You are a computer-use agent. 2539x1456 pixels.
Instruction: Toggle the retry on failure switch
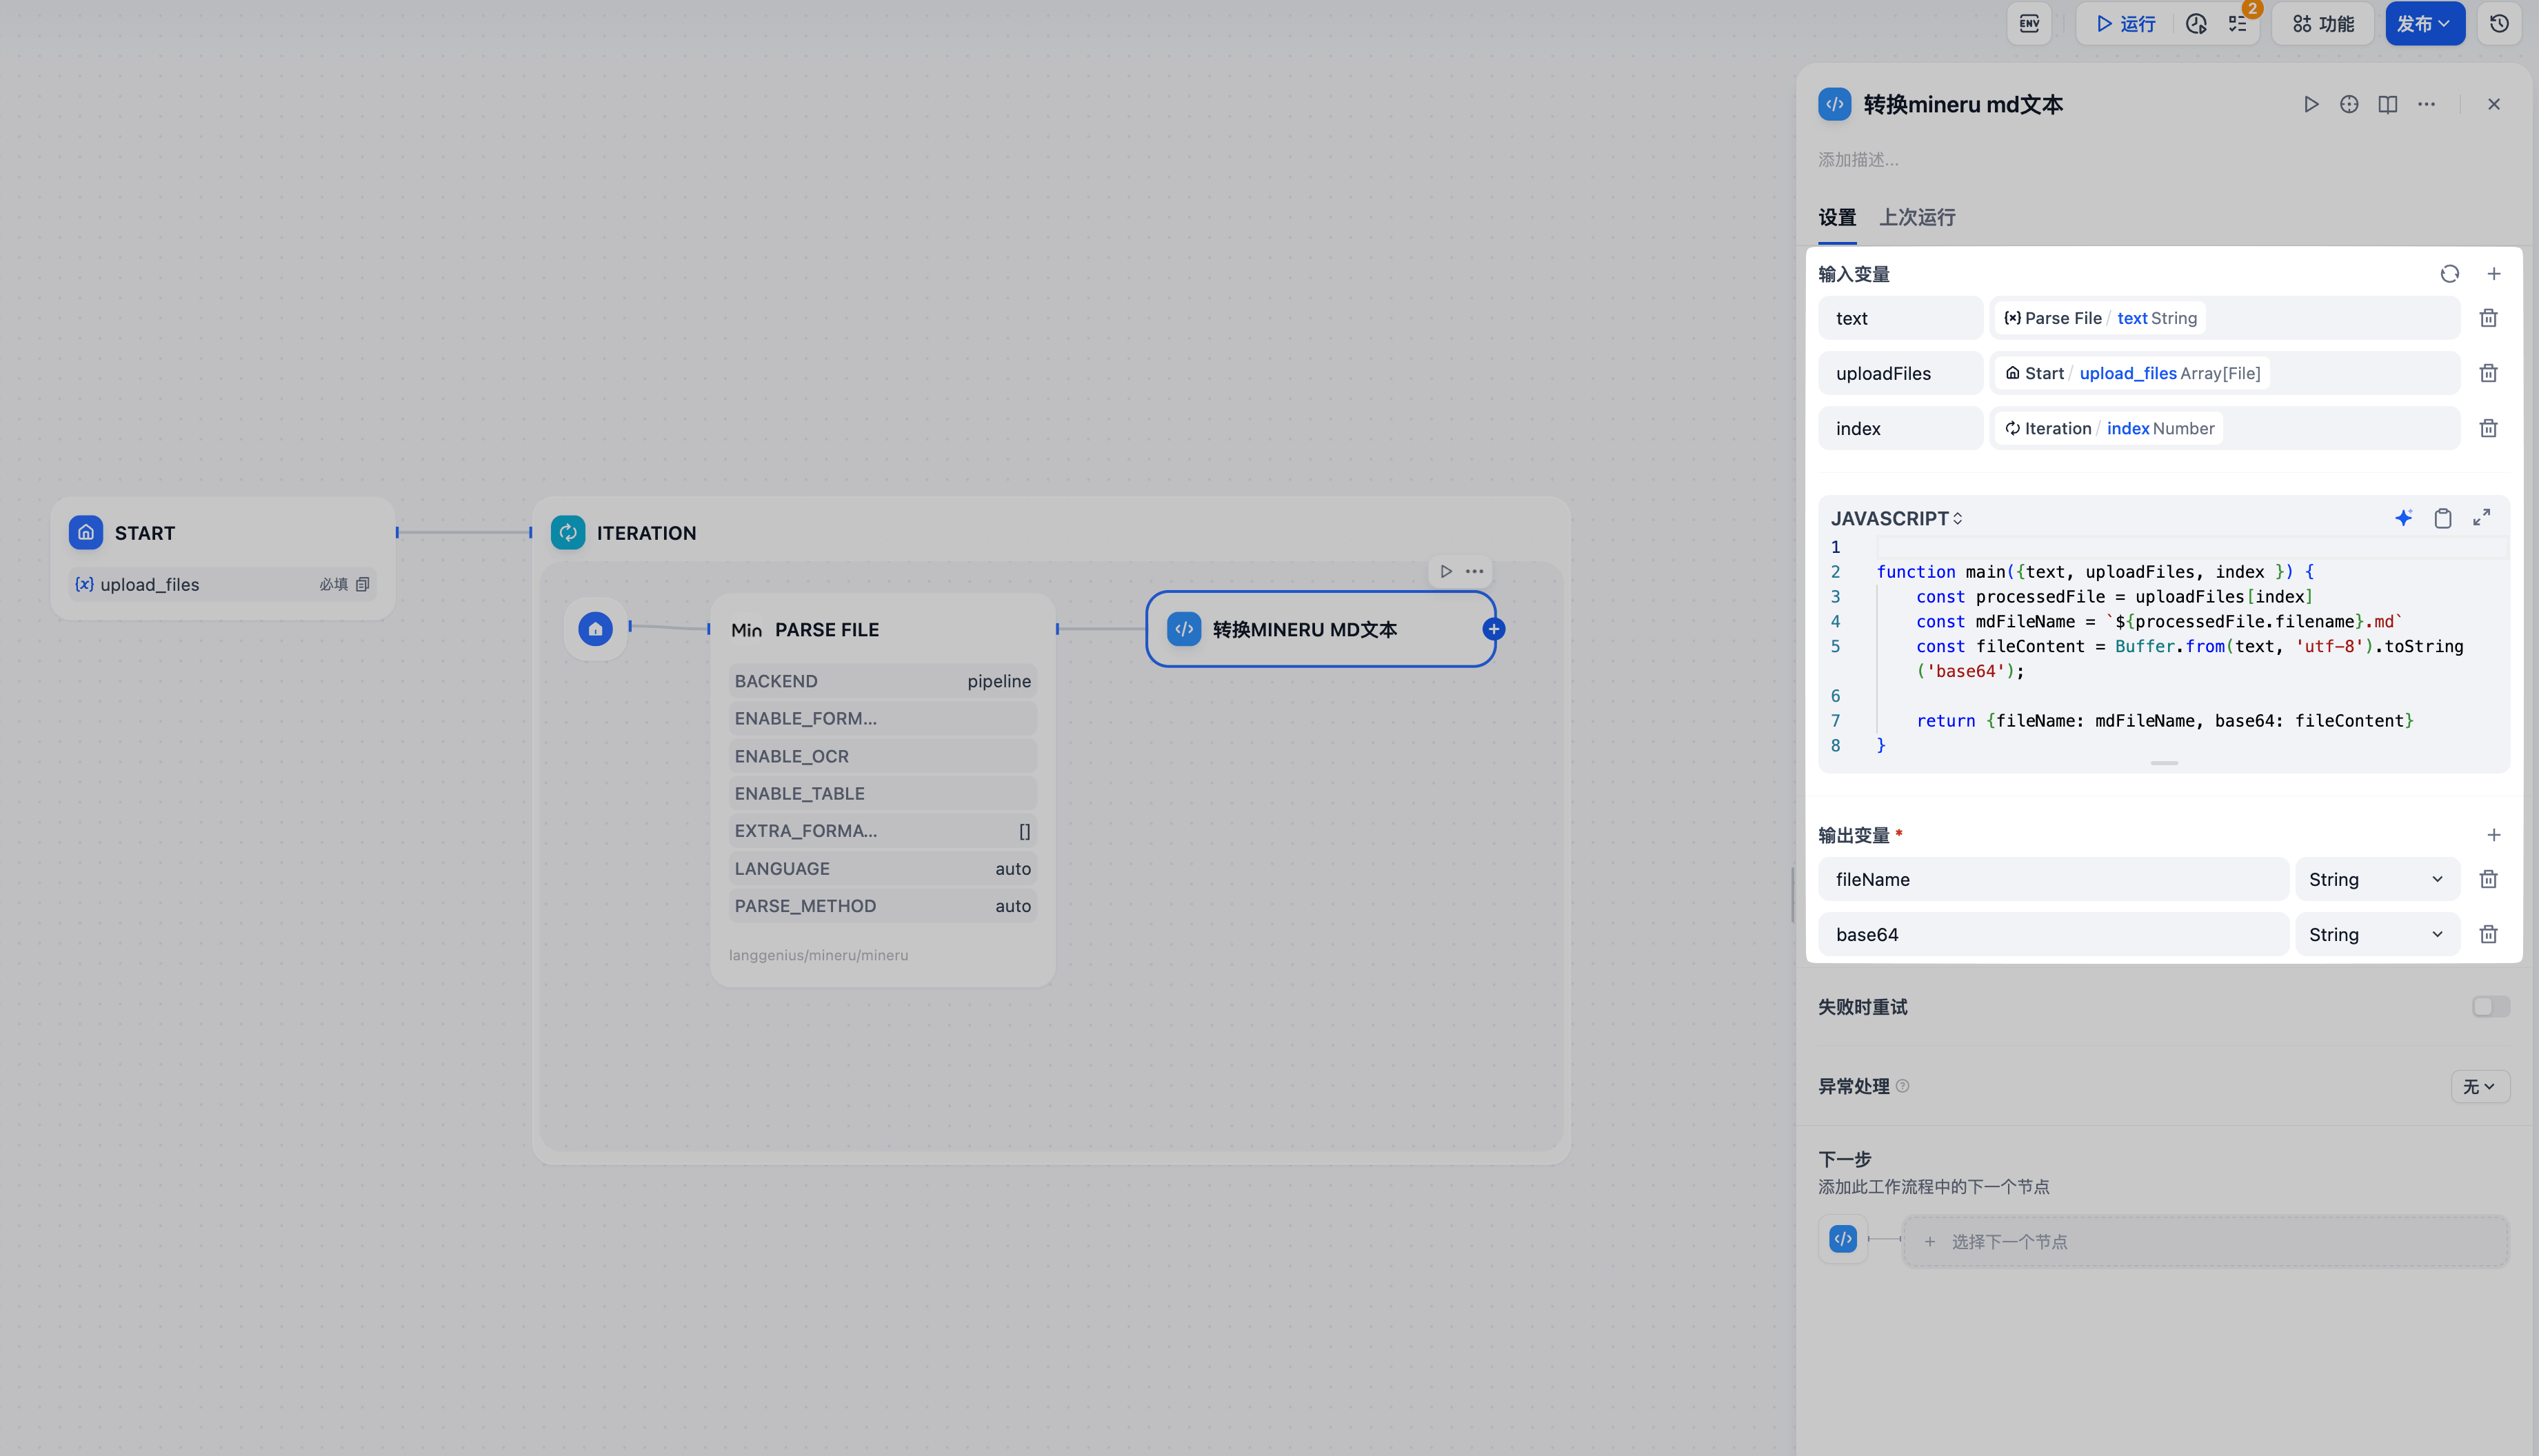click(2490, 1007)
